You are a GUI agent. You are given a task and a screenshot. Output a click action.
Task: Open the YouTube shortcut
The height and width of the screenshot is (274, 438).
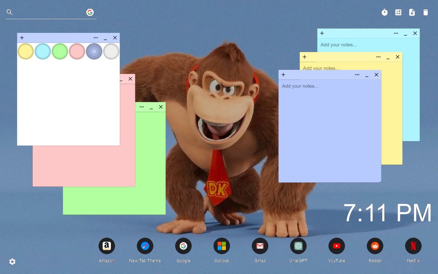tap(337, 246)
